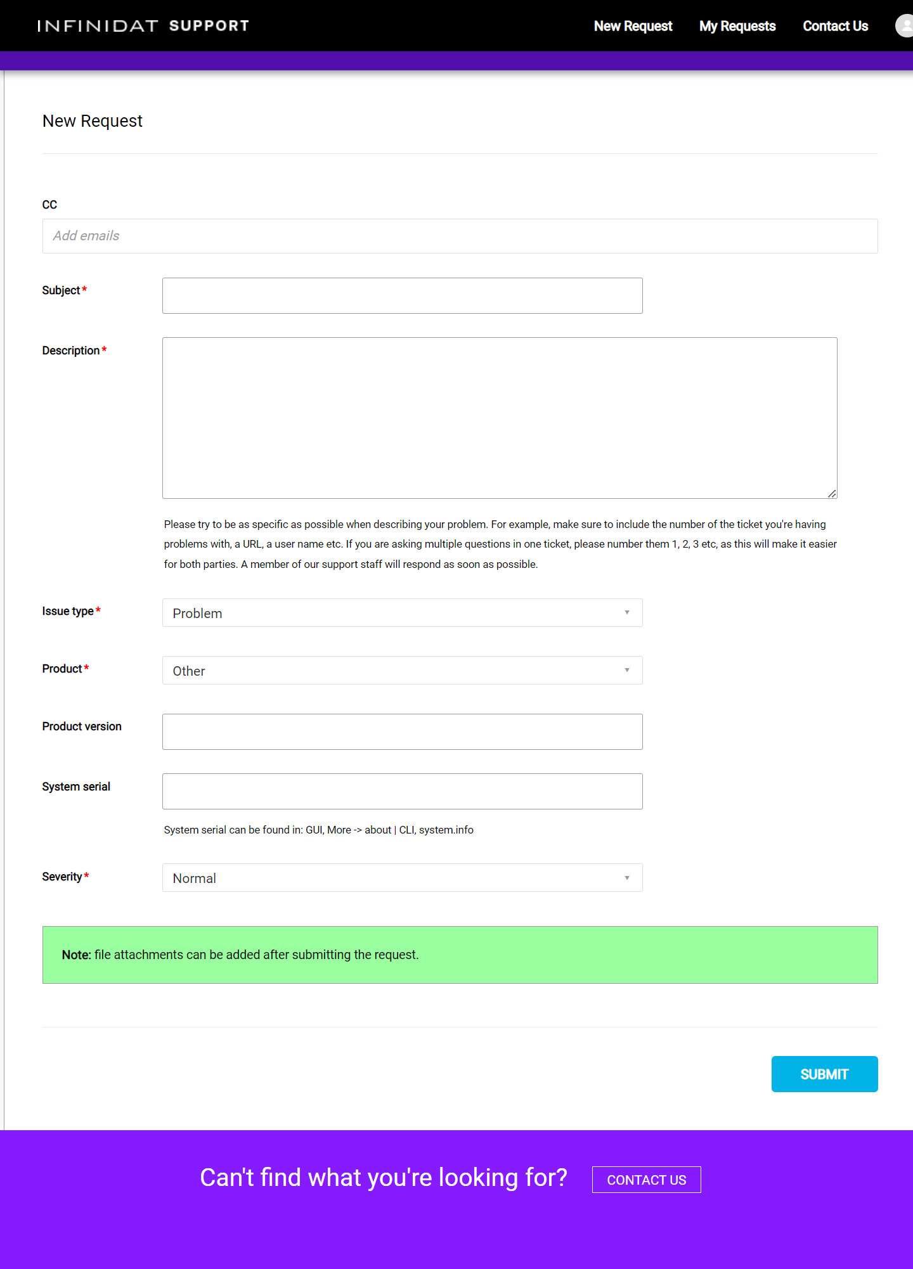Click the System serial input box
Image resolution: width=913 pixels, height=1269 pixels.
pos(403,791)
